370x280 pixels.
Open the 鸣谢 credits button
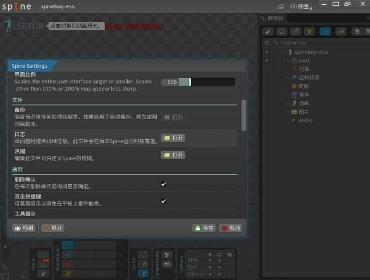click(x=24, y=228)
